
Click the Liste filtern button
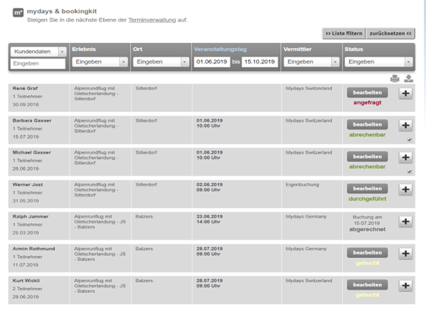pyautogui.click(x=343, y=33)
